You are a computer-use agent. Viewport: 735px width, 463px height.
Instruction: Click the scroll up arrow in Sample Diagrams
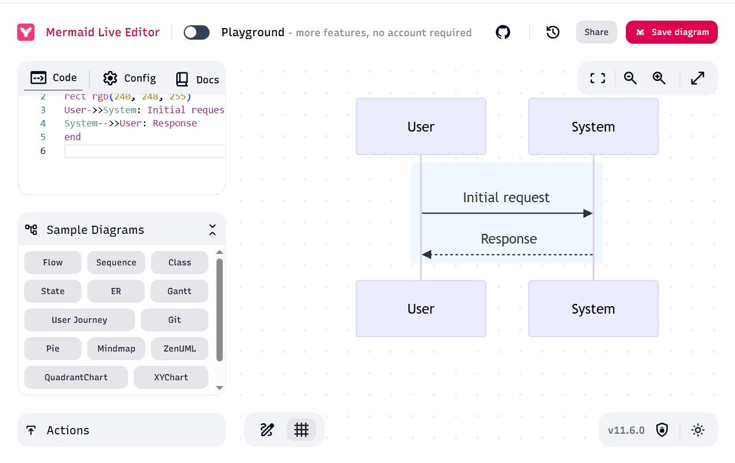(x=219, y=252)
